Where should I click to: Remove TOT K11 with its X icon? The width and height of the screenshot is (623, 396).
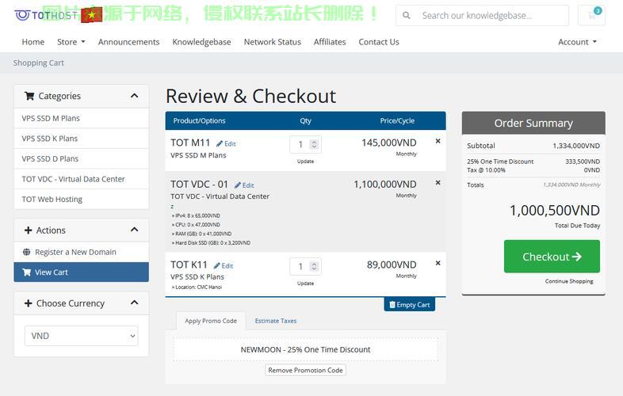click(438, 263)
